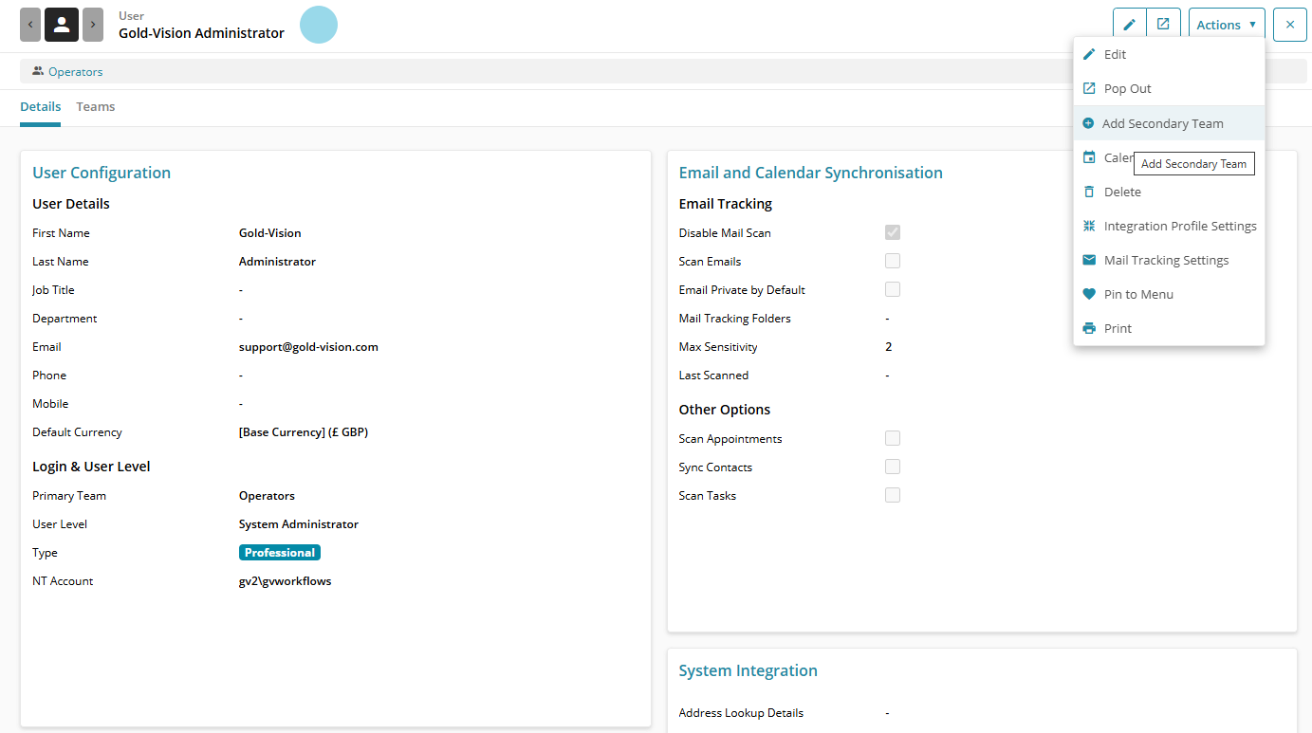Click the pencil edit icon in header

1129,25
